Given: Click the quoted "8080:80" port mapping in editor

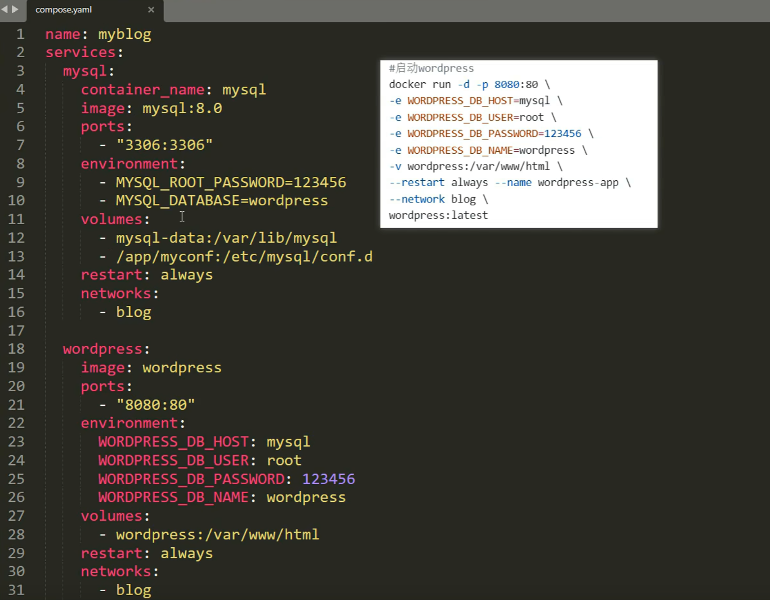Looking at the screenshot, I should coord(156,405).
